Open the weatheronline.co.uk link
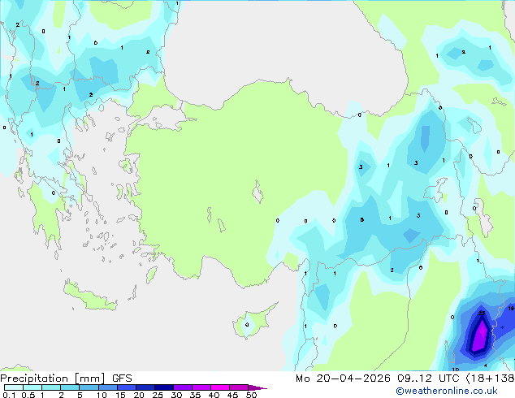 [x=447, y=391]
